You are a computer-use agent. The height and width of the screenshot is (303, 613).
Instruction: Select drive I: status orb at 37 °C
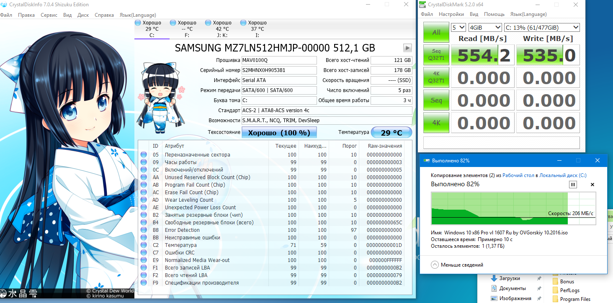pos(244,23)
